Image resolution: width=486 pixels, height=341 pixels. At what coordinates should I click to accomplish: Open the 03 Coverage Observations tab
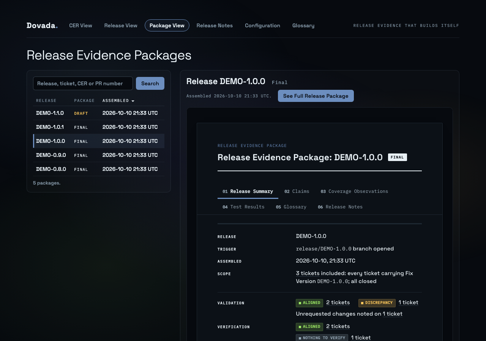354,191
